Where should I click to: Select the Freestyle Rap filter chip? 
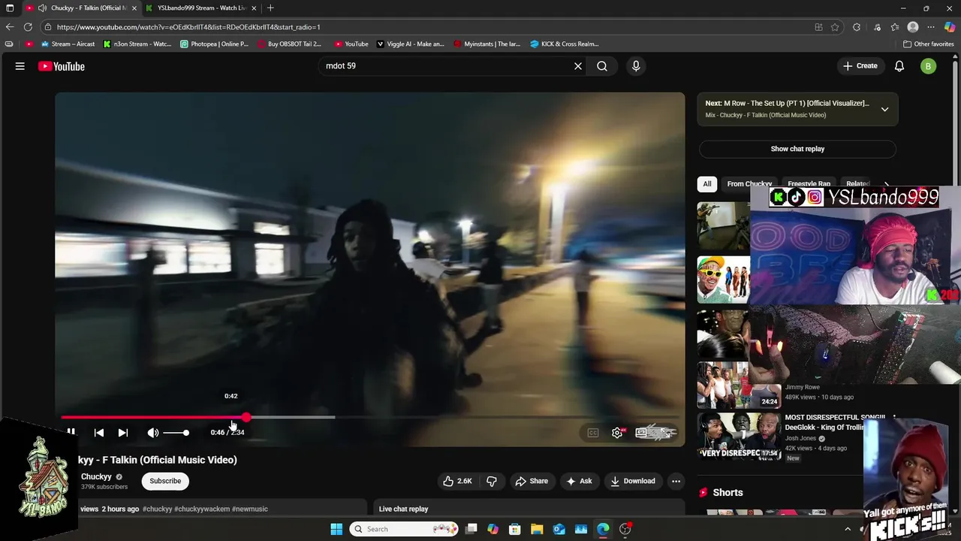pos(809,184)
